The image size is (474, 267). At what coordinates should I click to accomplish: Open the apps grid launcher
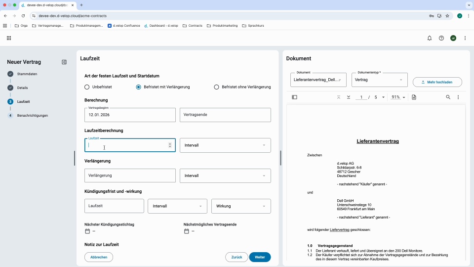tap(9, 38)
